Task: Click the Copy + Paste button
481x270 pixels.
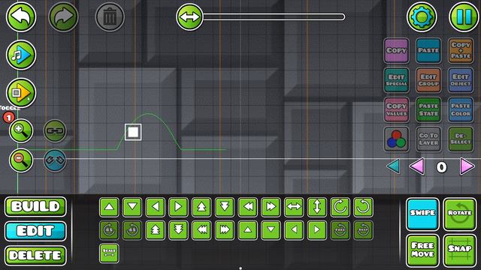Action: (x=461, y=50)
